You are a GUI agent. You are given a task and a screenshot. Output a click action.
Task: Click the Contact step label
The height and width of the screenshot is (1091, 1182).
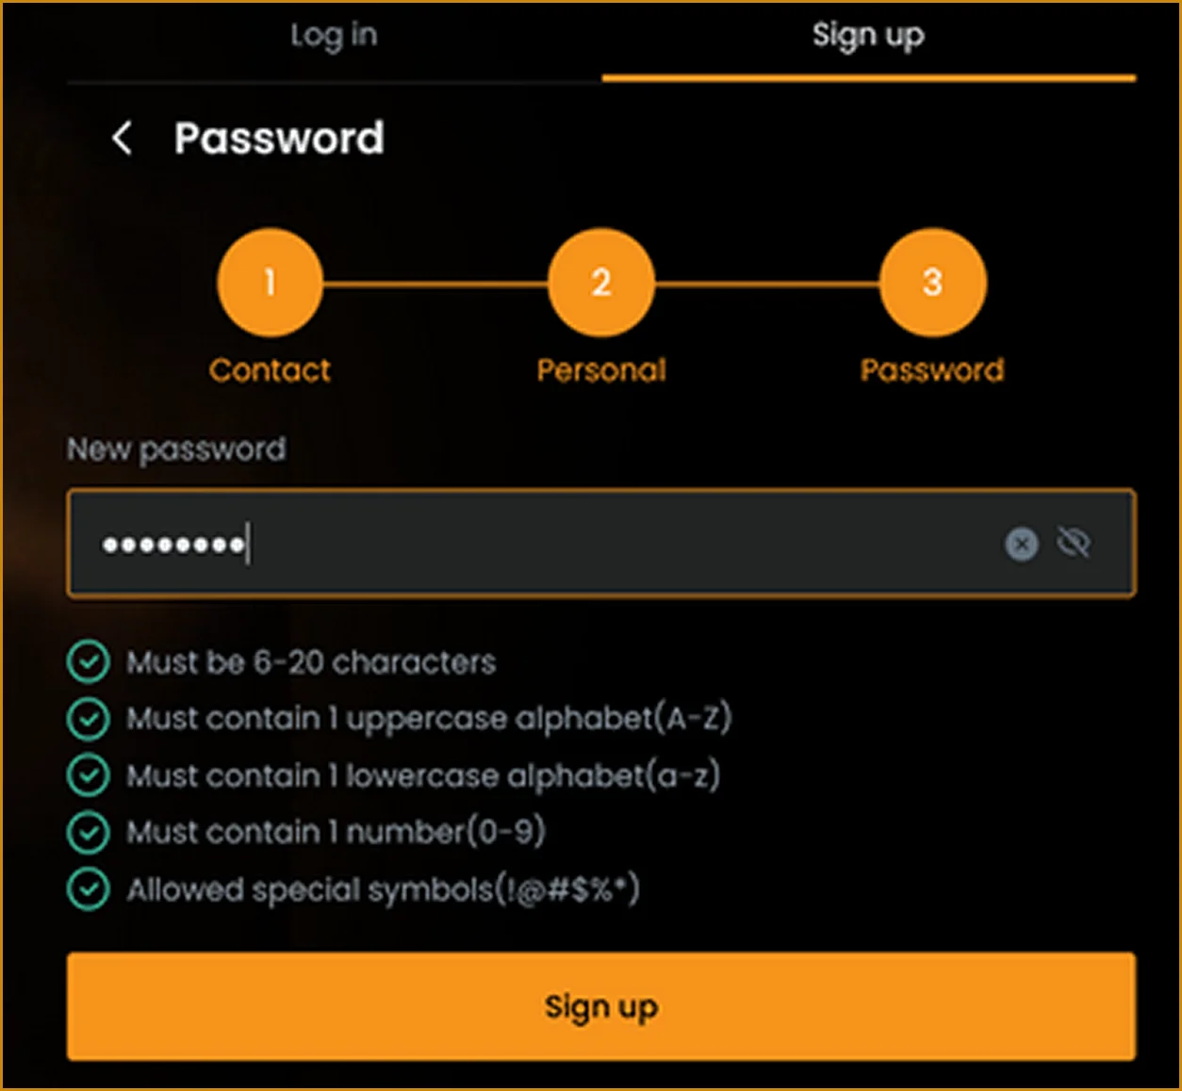270,370
